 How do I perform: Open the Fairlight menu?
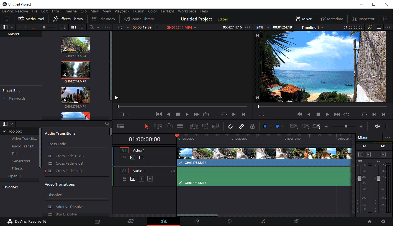(168, 11)
